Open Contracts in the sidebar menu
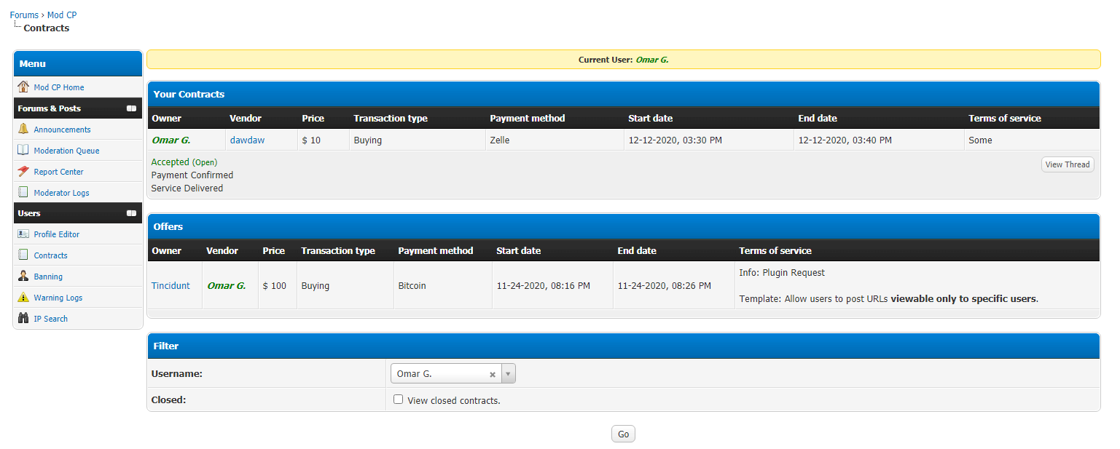Viewport: 1120px width, 449px height. point(50,255)
